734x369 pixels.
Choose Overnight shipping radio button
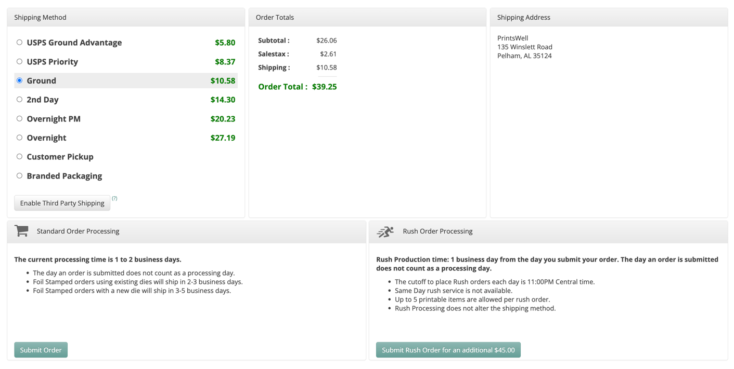tap(19, 138)
